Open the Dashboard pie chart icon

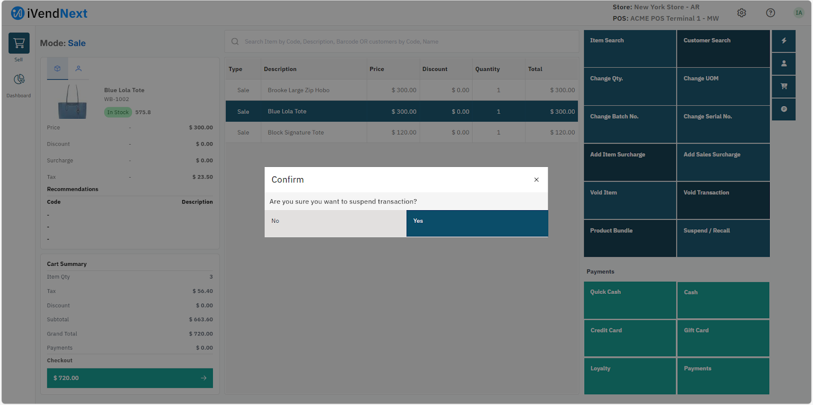click(x=19, y=80)
